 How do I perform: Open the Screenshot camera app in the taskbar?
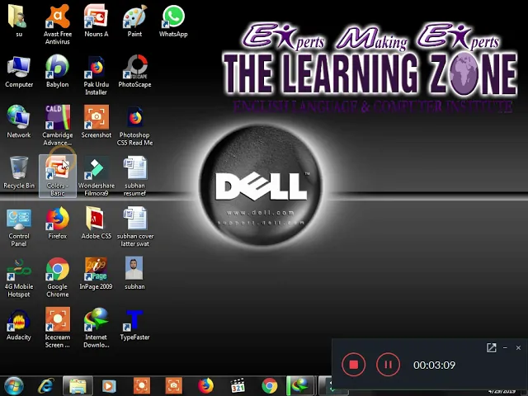coord(173,386)
